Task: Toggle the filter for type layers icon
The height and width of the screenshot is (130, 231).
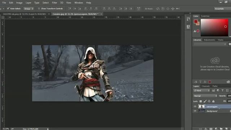Action: (222, 91)
